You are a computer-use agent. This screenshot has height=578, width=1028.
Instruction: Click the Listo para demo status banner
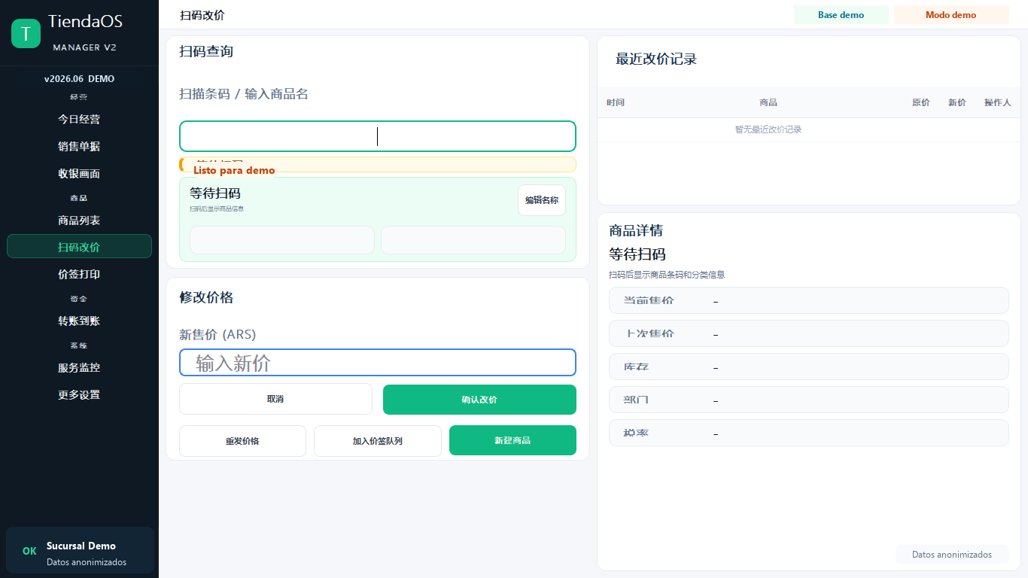coord(378,165)
